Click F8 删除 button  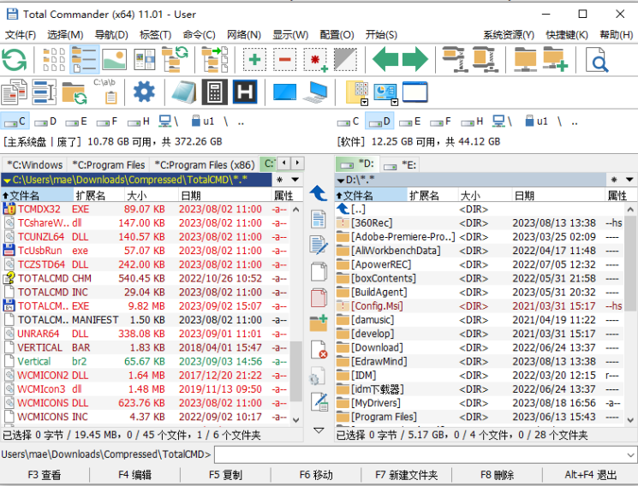click(497, 475)
